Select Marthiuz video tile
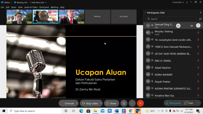Screen dimensions: 203x114 click(x=97, y=17)
